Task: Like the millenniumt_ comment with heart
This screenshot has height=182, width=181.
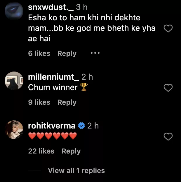Action: click(168, 88)
